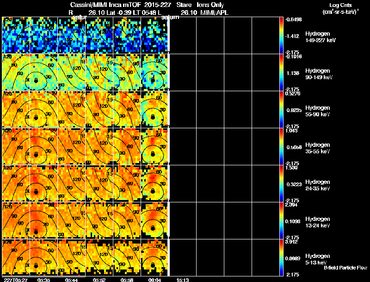View the 55-90 keV image at 227T05:27
This screenshot has width=370, height=282.
(x=16, y=109)
